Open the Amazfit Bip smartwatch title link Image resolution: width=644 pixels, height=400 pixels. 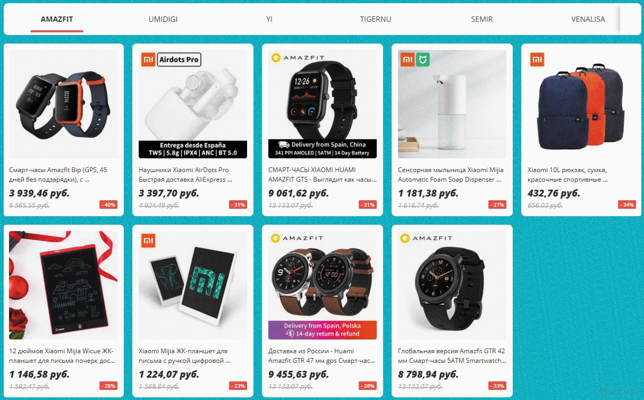58,175
